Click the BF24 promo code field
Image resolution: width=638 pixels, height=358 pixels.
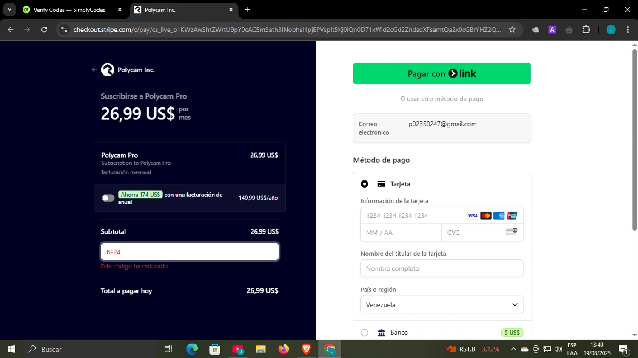(190, 252)
